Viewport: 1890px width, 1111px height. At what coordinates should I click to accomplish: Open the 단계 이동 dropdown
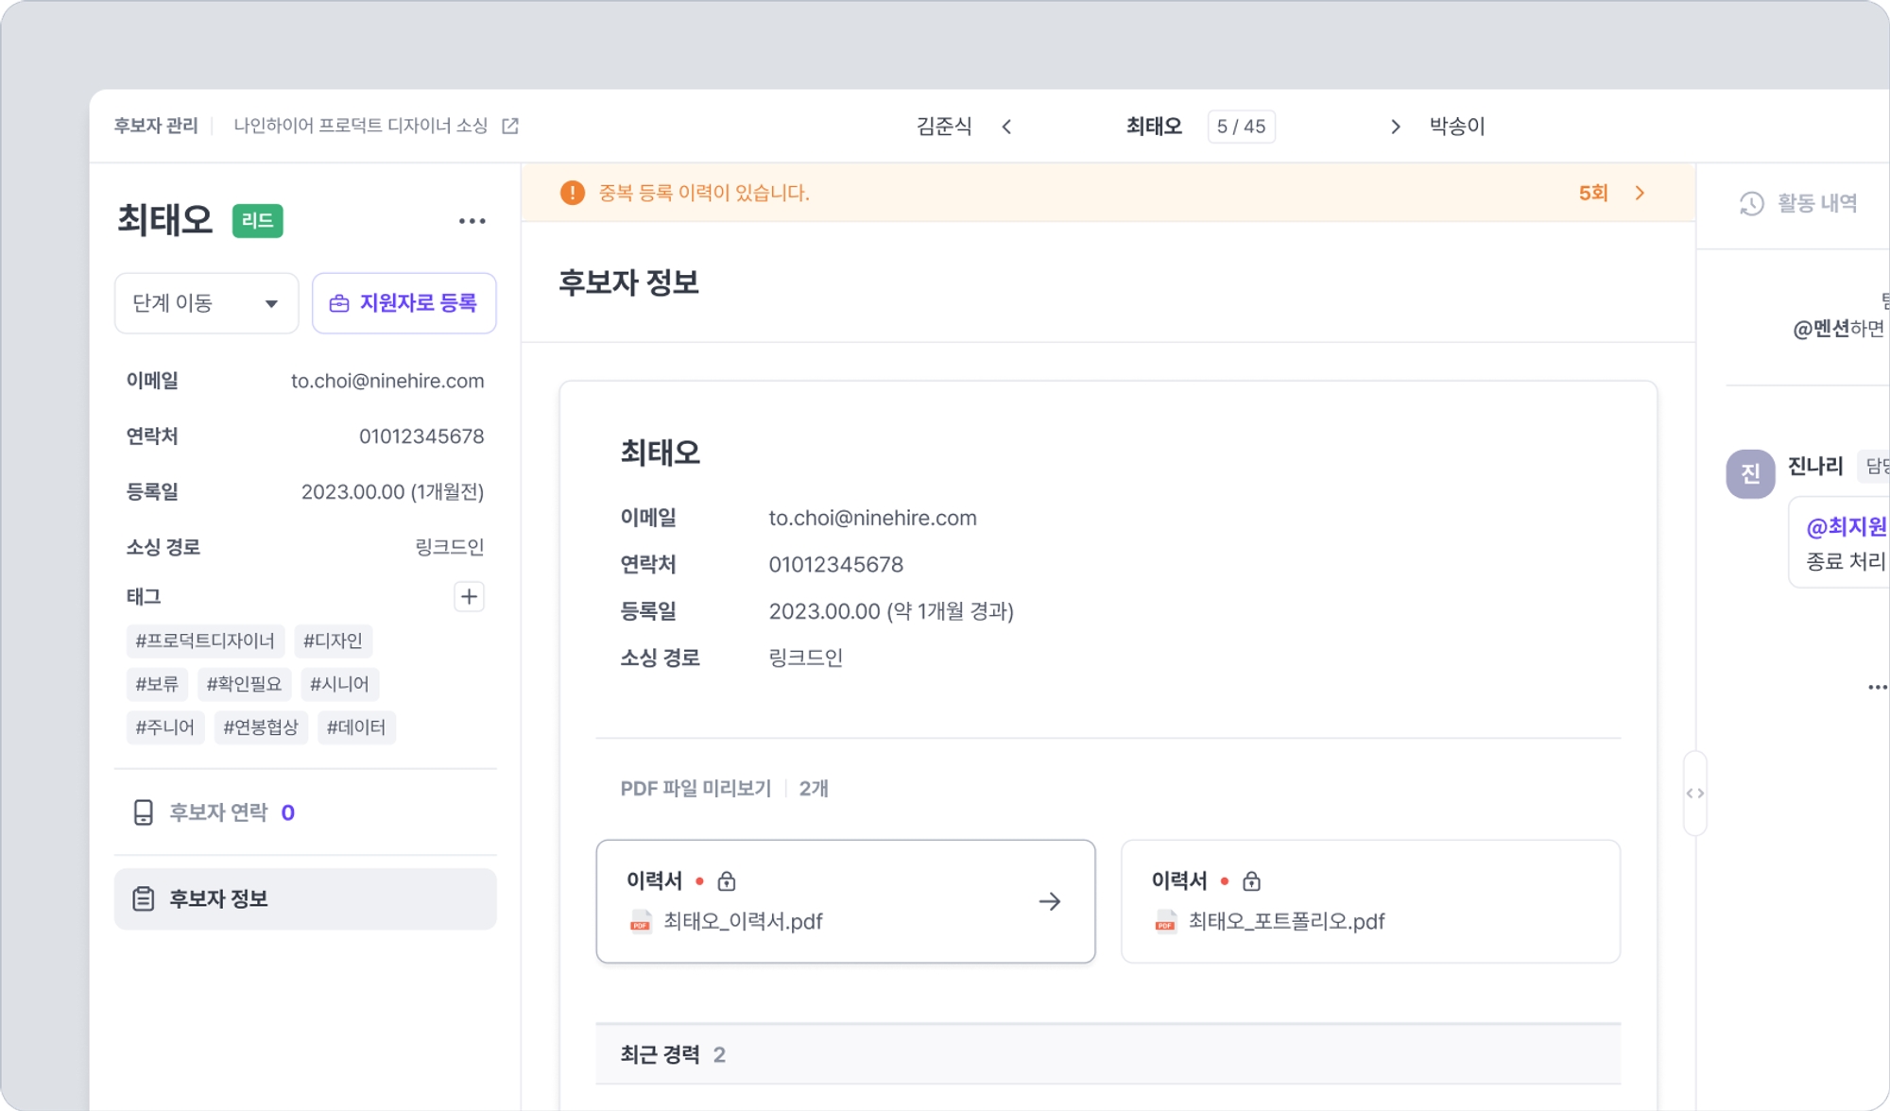206,303
